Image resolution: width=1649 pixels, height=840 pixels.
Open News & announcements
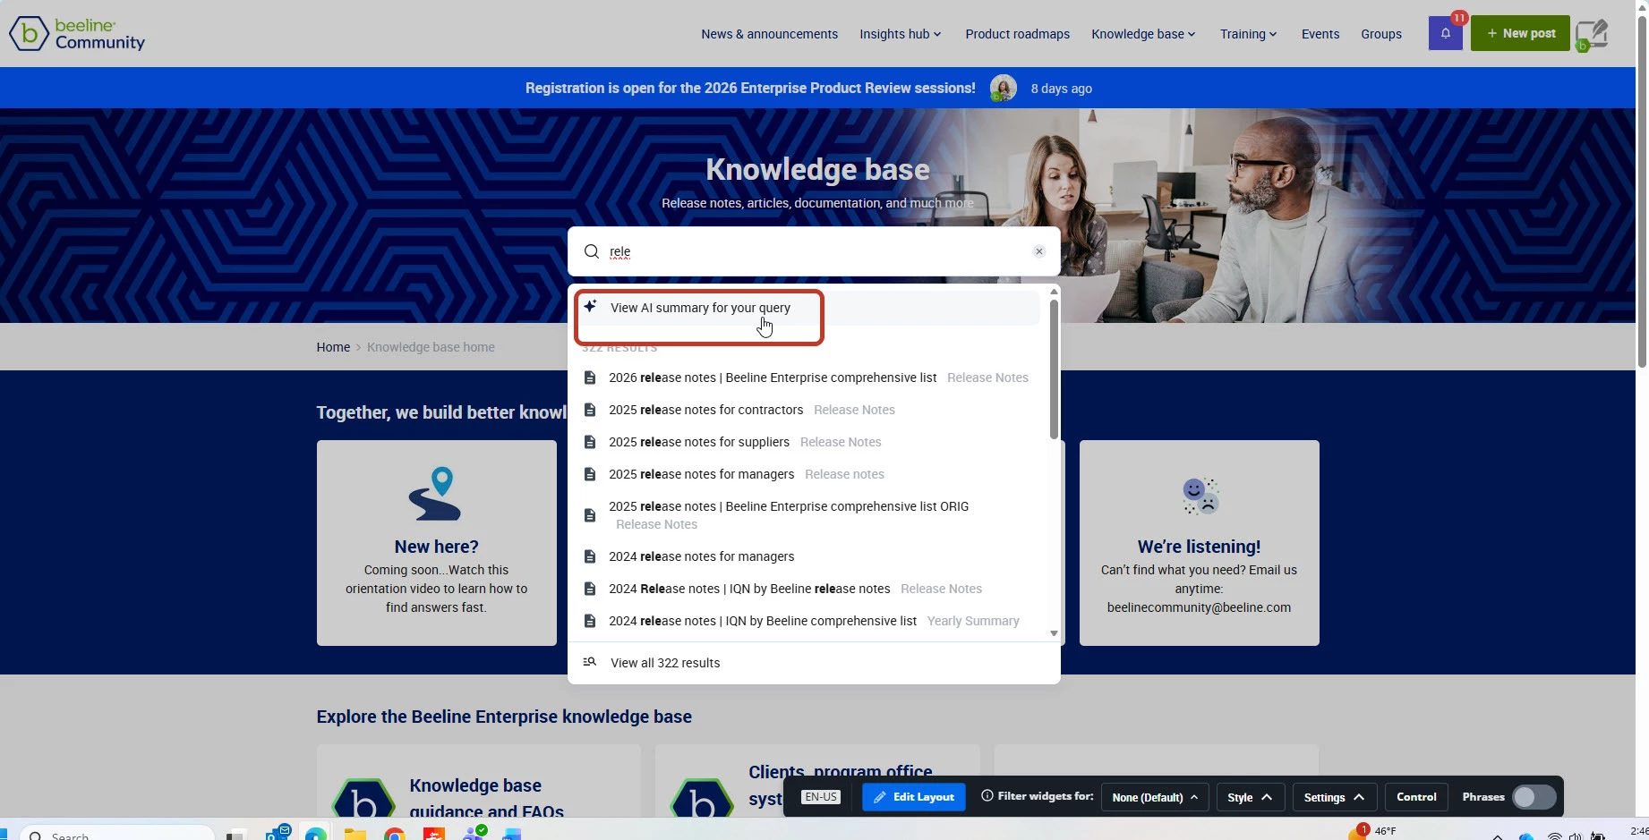(x=769, y=34)
